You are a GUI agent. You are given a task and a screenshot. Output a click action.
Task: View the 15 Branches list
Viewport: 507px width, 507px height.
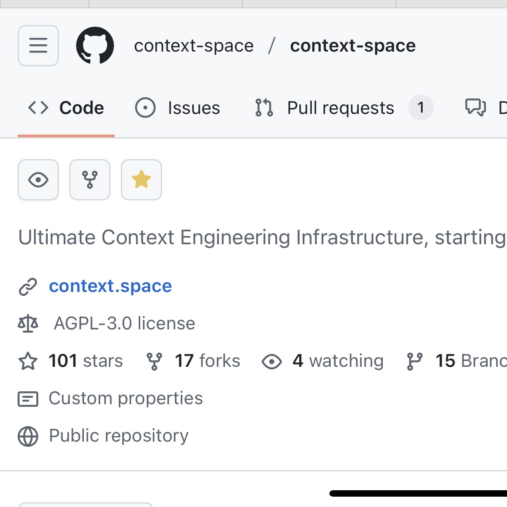(471, 361)
